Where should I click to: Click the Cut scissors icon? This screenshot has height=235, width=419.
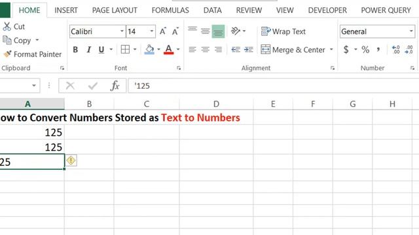7,26
